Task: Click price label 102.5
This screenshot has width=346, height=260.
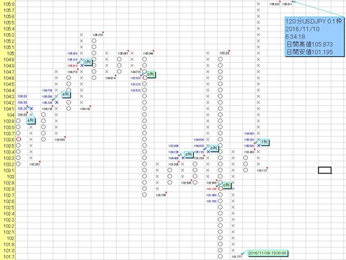Action: [x=9, y=207]
